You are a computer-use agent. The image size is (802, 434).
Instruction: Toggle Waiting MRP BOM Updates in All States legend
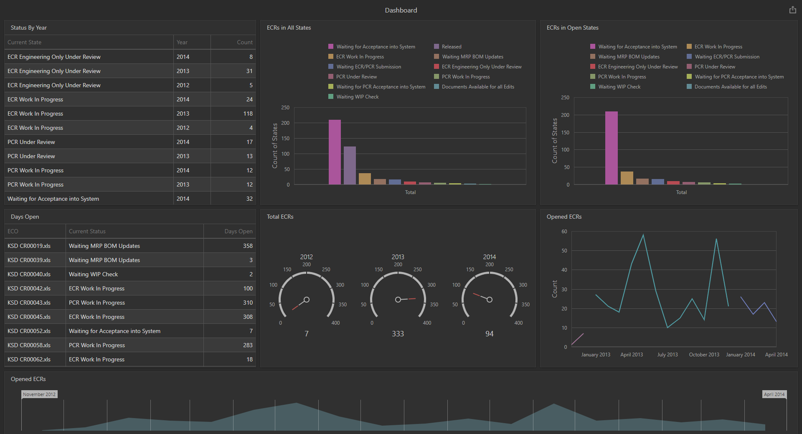469,56
